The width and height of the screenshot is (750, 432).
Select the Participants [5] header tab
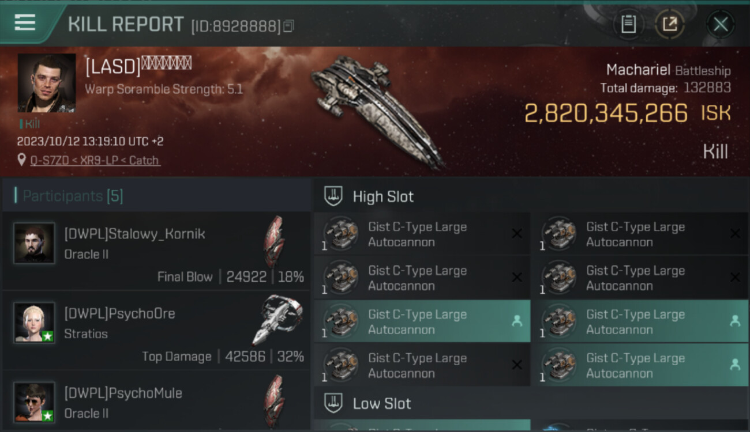tap(73, 196)
